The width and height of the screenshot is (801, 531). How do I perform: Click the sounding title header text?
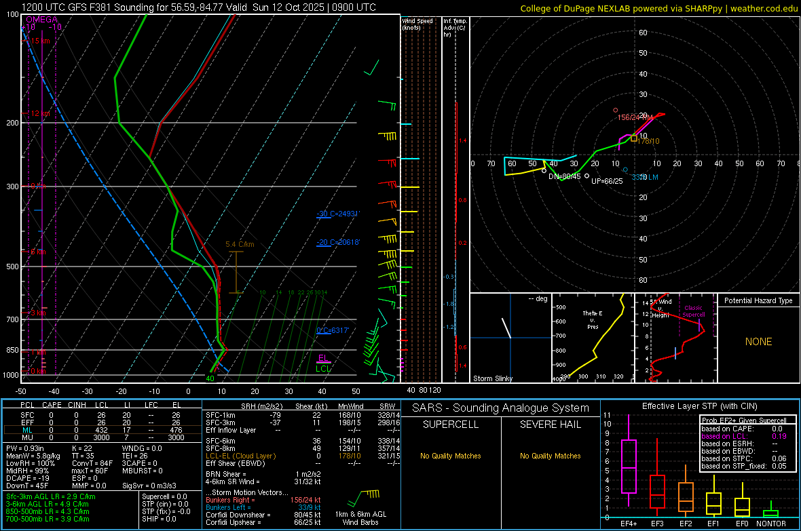pyautogui.click(x=199, y=7)
